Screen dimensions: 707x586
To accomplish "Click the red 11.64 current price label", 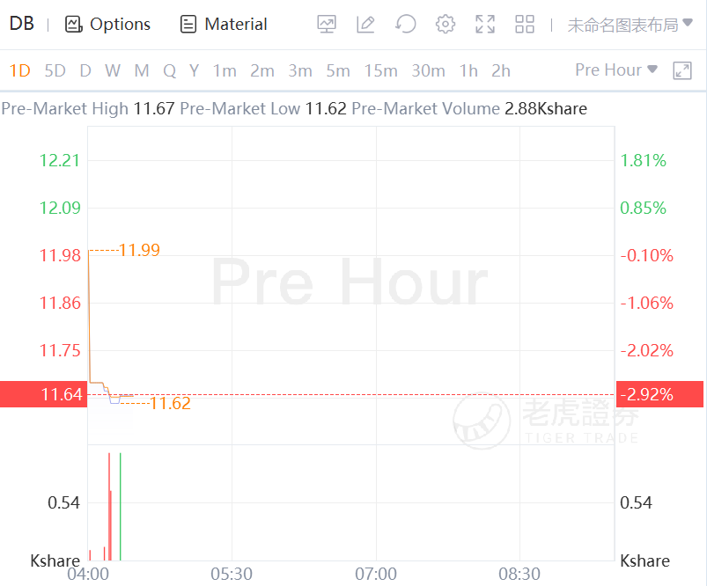I will click(42, 394).
